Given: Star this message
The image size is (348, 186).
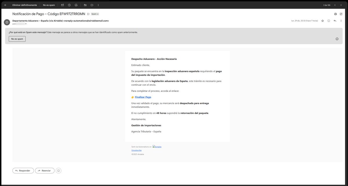Looking at the screenshot, I should [322, 21].
